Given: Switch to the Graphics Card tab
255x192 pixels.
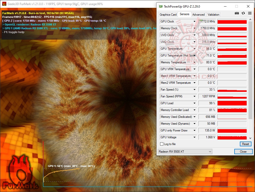Looking at the screenshot, I should (x=168, y=14).
